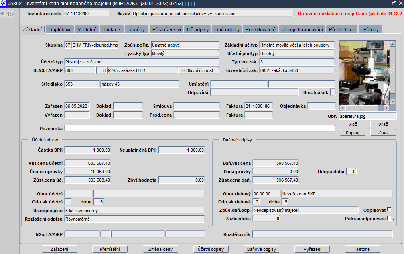
Task: Click the image scrollbar down arrow
Action: click(393, 102)
